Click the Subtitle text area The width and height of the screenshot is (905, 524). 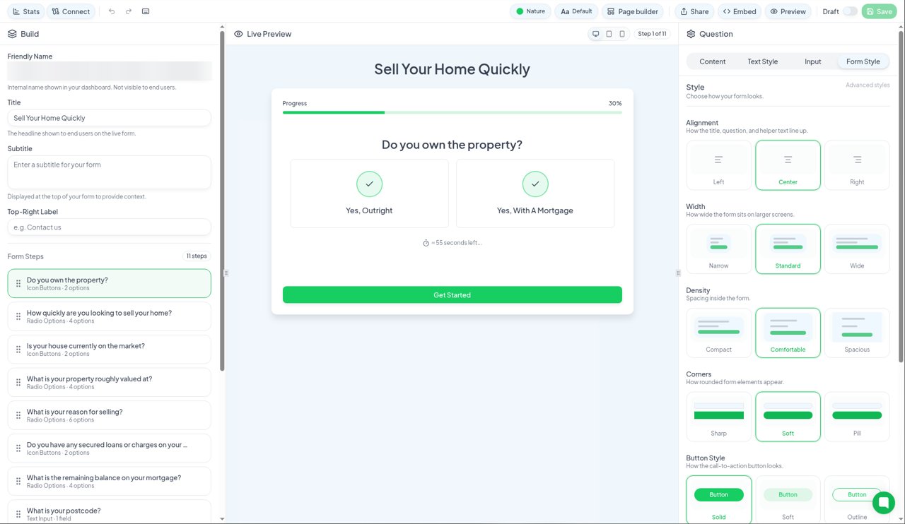pos(109,172)
